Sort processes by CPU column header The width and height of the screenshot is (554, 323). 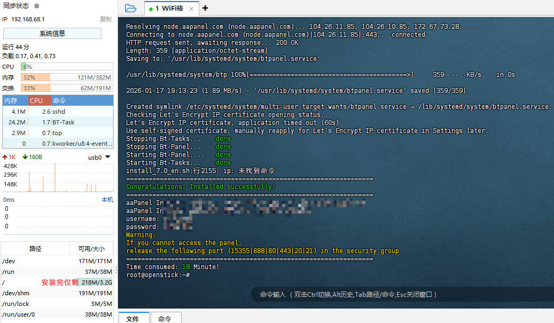click(36, 100)
